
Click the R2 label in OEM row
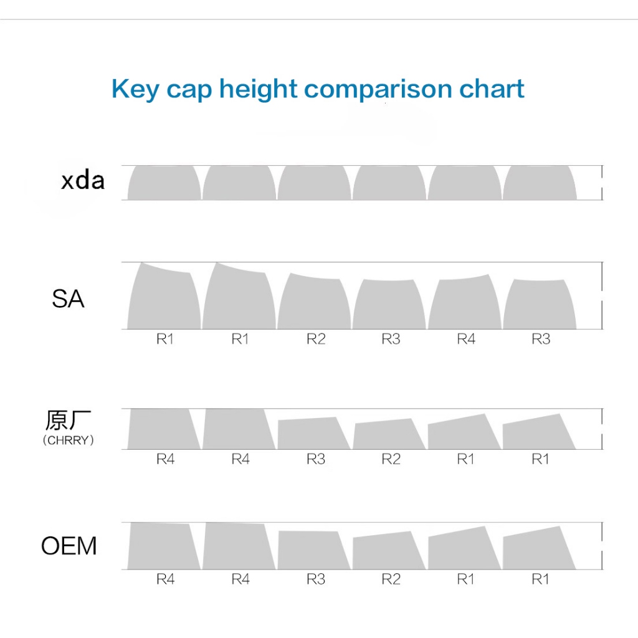click(391, 579)
